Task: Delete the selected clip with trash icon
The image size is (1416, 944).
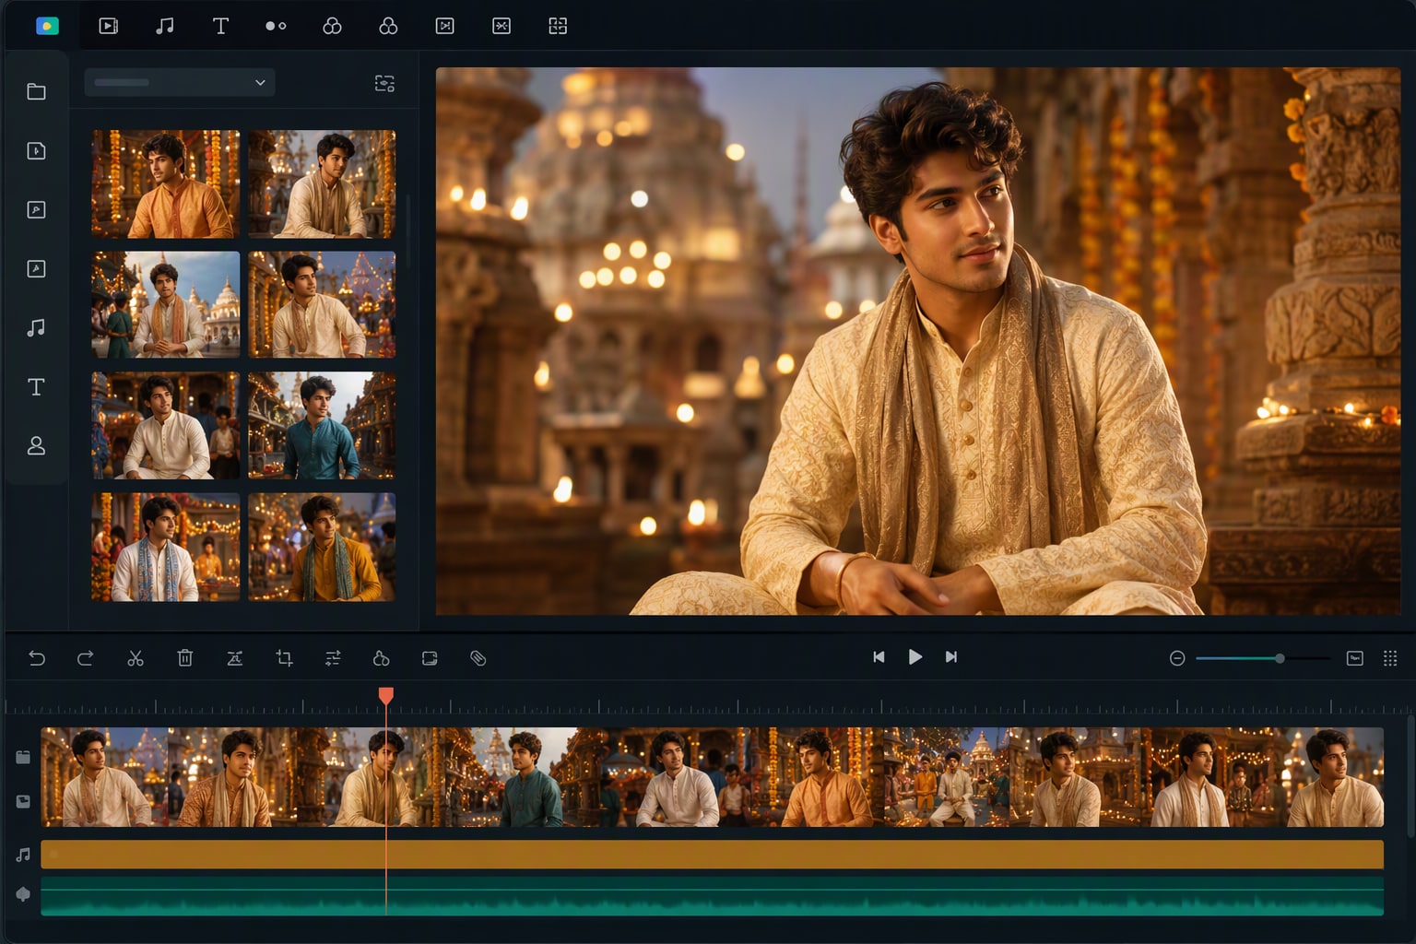Action: tap(185, 657)
